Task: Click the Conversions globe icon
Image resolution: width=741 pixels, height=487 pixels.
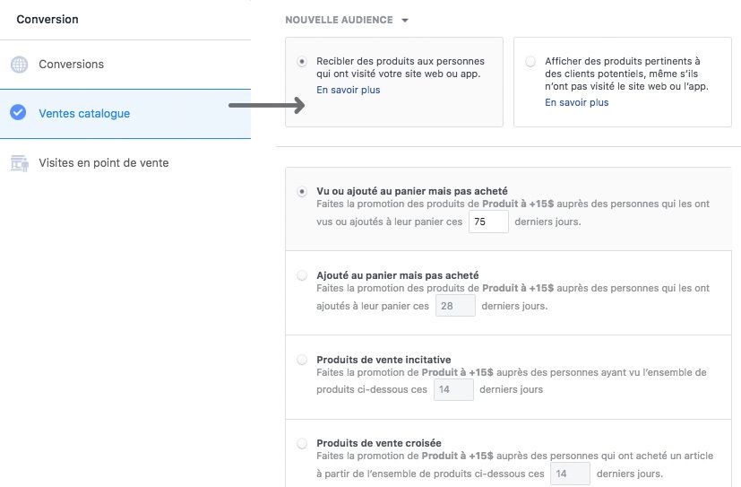Action: (19, 65)
